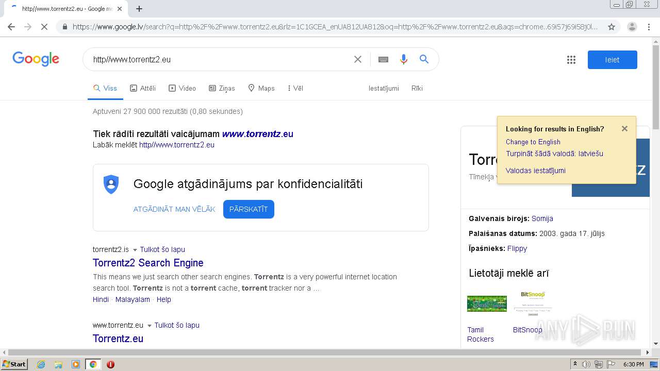Translate the www.torrentz.eu page link

click(177, 325)
